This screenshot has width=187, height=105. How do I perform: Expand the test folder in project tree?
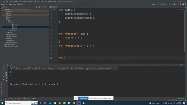click(x=7, y=33)
